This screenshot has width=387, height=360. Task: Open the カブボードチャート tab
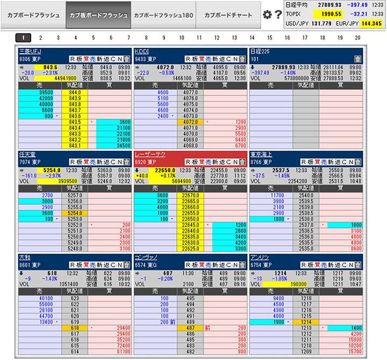point(228,15)
